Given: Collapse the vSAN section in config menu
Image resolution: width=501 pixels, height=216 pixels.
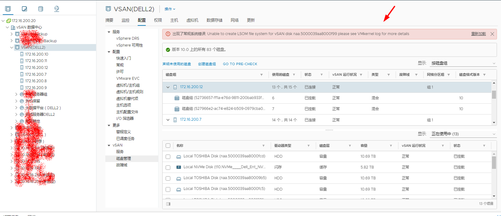Looking at the screenshot, I should pyautogui.click(x=109, y=145).
